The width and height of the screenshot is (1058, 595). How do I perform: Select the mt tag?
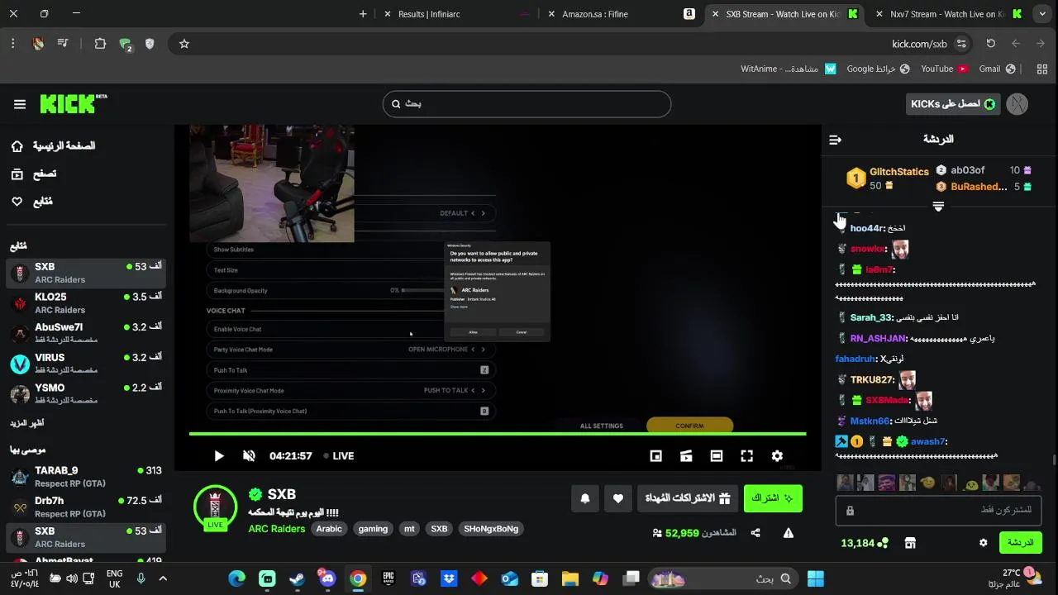409,529
